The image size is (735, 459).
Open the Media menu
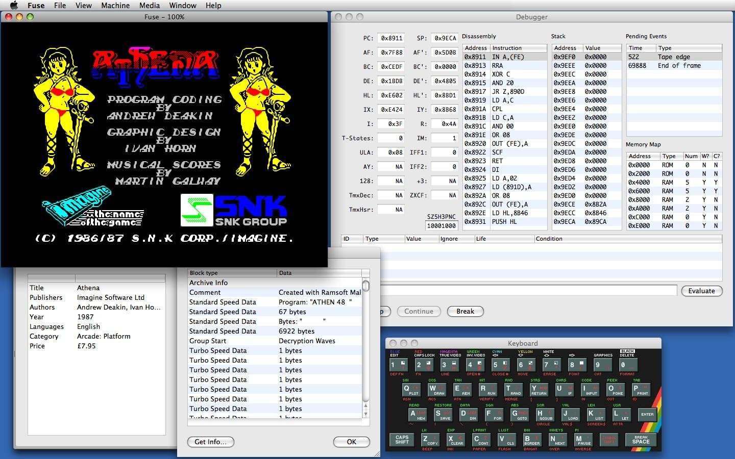[x=149, y=6]
